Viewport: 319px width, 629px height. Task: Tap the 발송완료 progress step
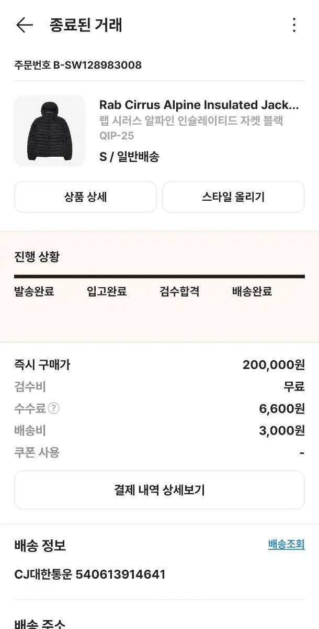pyautogui.click(x=34, y=291)
